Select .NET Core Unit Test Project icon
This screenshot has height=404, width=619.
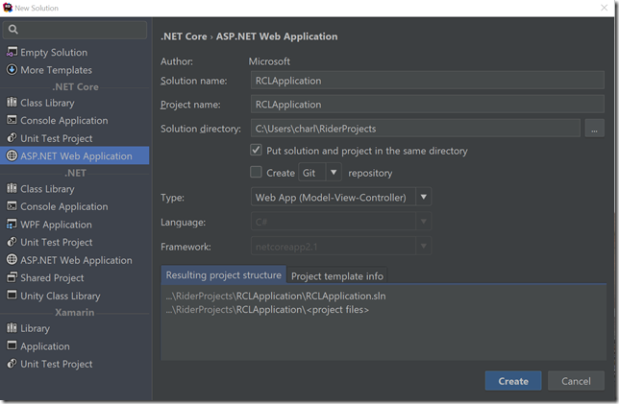[12, 138]
